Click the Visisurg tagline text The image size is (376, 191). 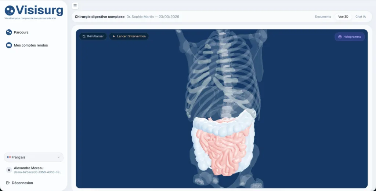pos(30,18)
